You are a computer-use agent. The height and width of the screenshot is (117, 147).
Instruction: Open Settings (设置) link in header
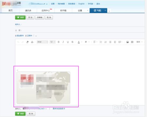coord(53,4)
